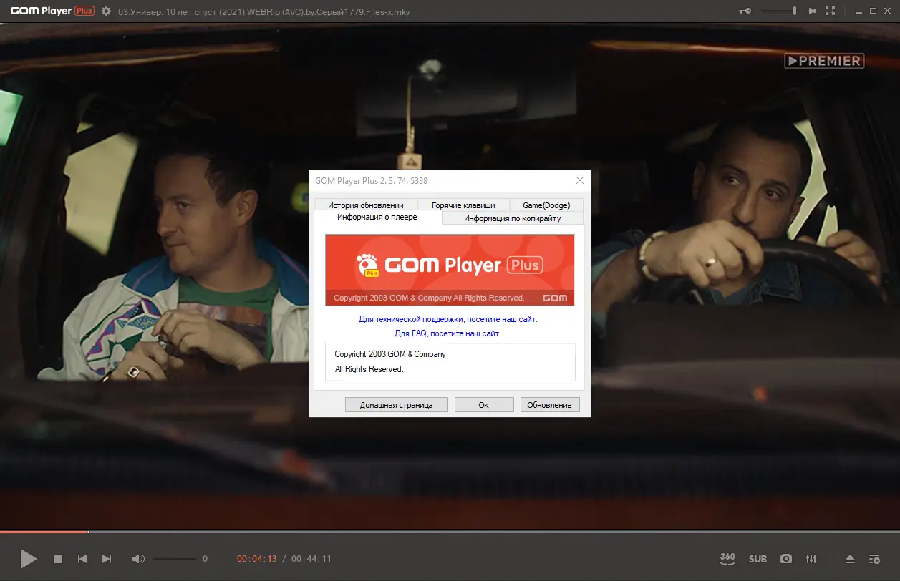The width and height of the screenshot is (900, 581).
Task: Click the GOM Player Plus red banner
Action: 450,270
